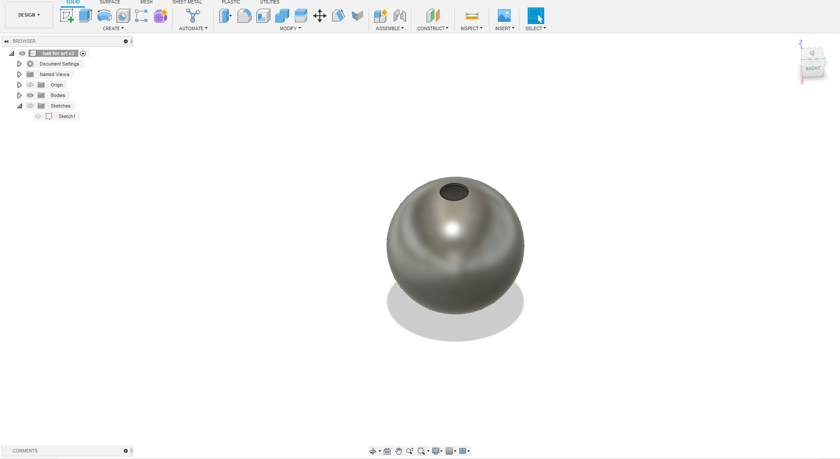Screen dimensions: 840x459
Task: Switch to the Sheet Metal tab
Action: click(x=187, y=2)
